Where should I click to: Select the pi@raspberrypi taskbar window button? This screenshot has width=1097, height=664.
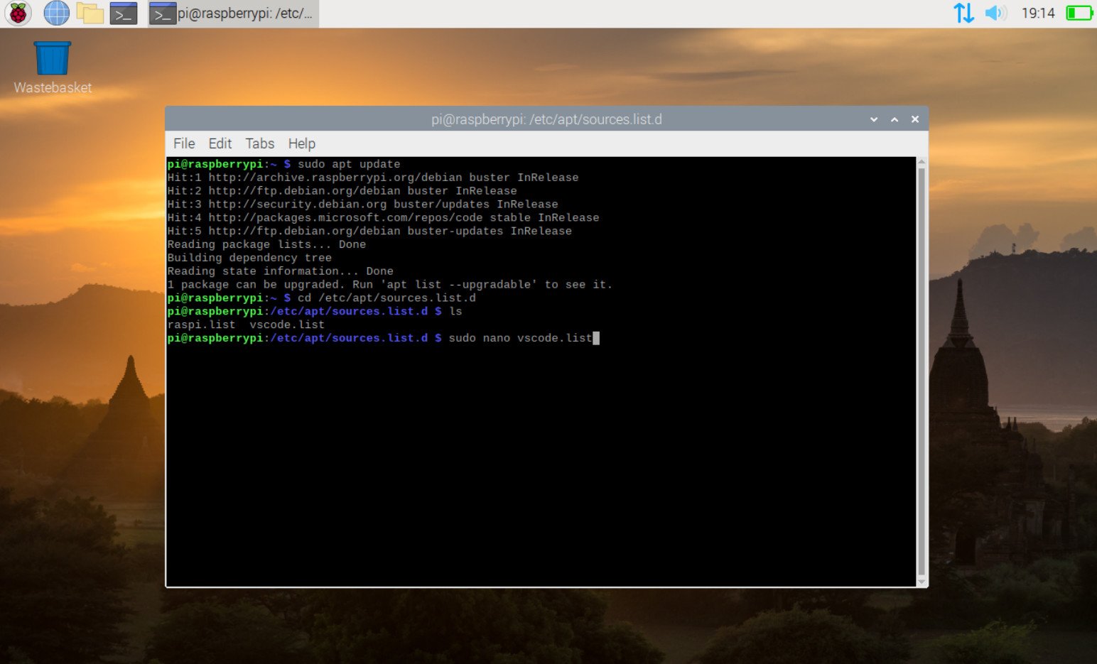[233, 13]
